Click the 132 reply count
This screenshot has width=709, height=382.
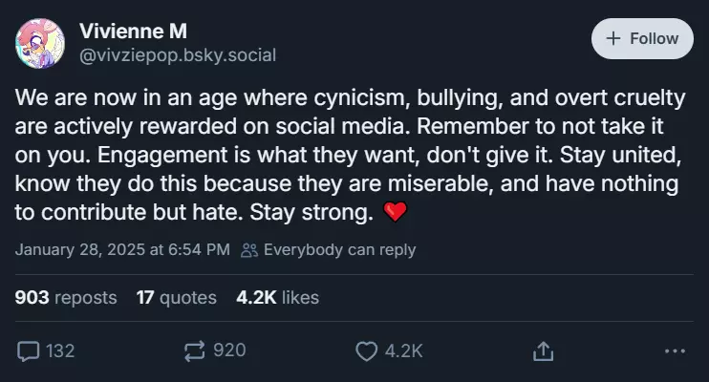pos(59,350)
